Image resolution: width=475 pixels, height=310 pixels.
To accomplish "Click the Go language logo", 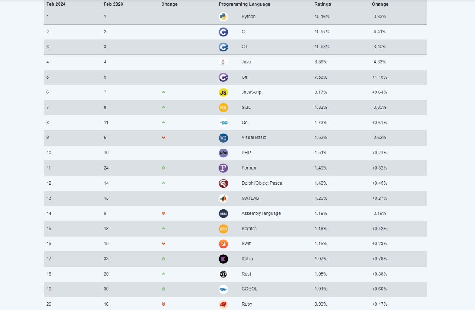I will (223, 123).
